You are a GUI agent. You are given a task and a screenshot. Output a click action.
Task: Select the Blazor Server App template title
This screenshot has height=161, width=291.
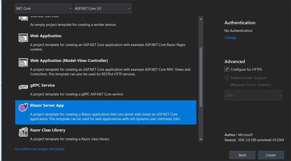coord(47,105)
